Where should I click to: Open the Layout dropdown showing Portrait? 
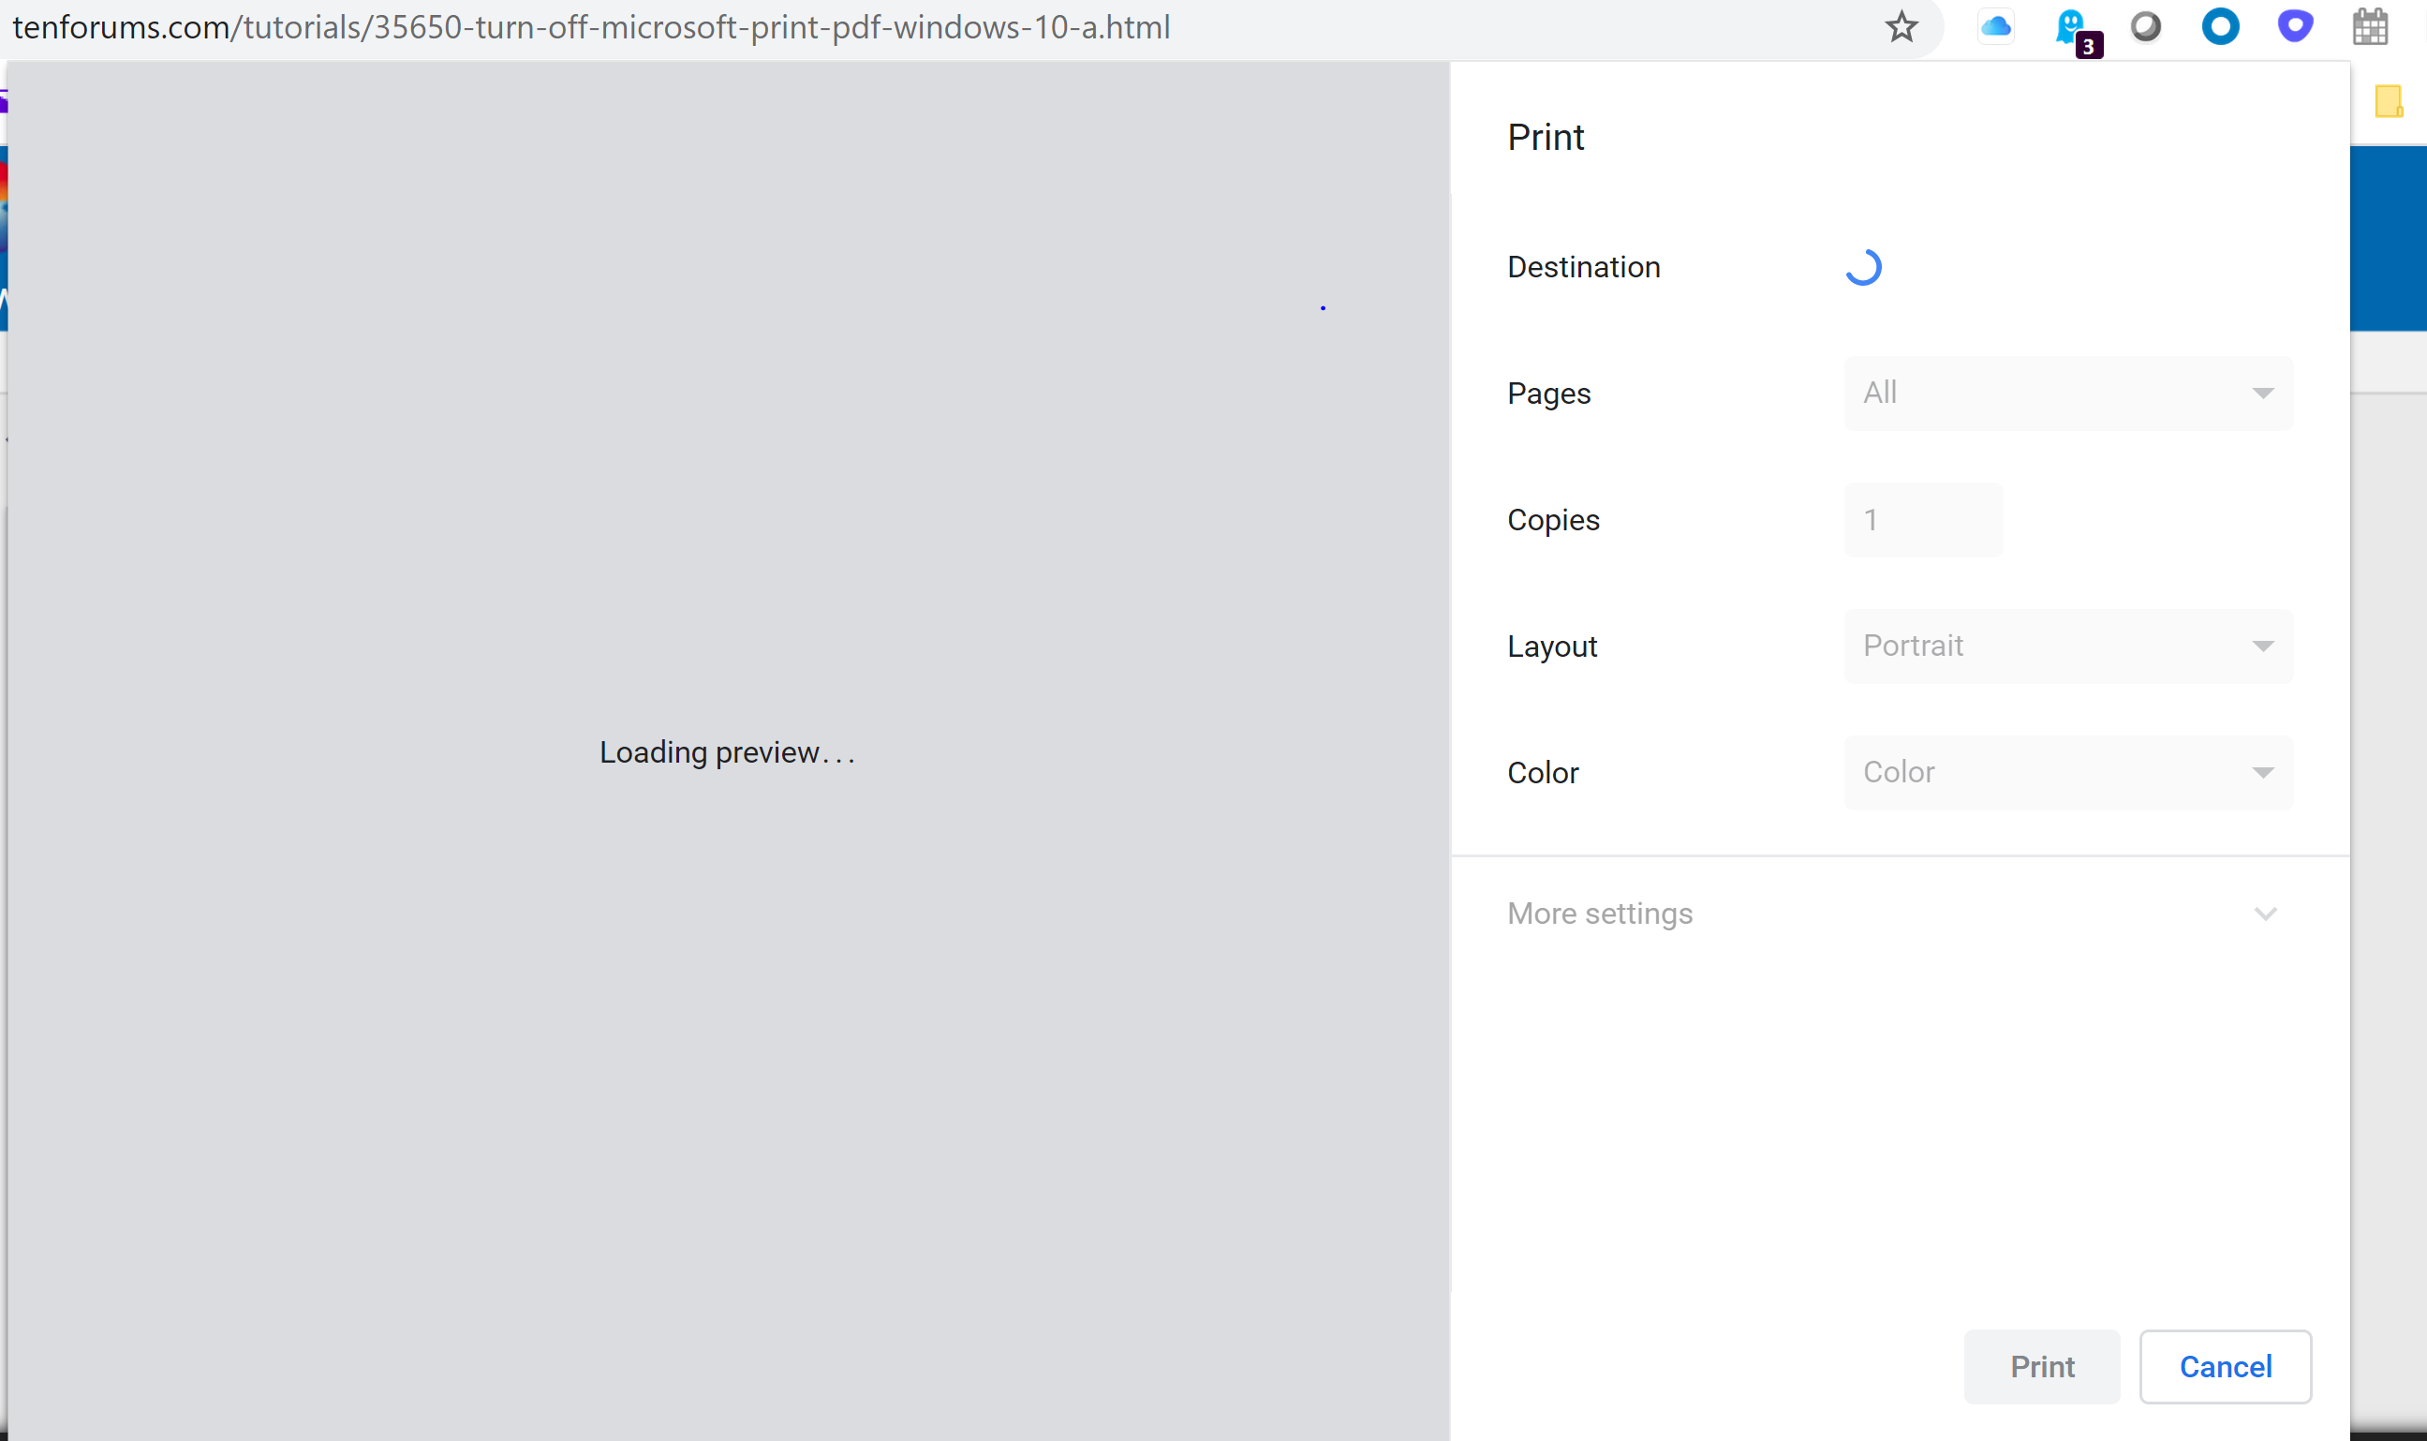pyautogui.click(x=2068, y=646)
